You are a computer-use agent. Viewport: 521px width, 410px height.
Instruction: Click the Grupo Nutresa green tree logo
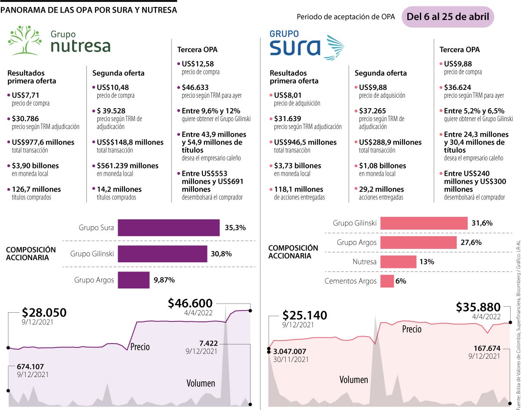tap(25, 40)
